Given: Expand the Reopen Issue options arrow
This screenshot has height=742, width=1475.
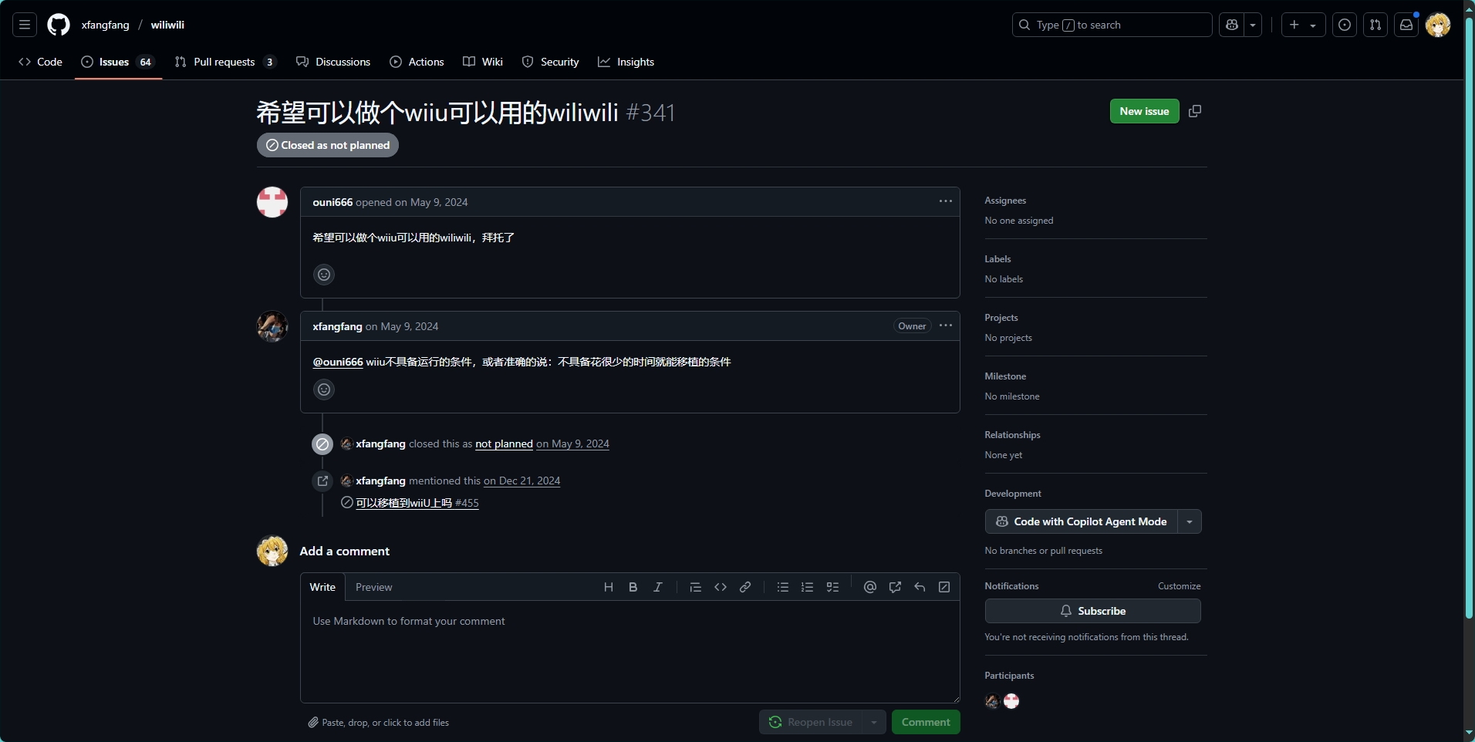Looking at the screenshot, I should (873, 722).
